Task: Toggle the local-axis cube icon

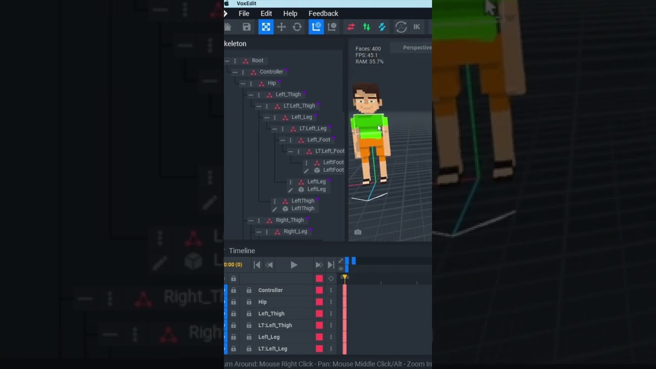Action: 332,27
